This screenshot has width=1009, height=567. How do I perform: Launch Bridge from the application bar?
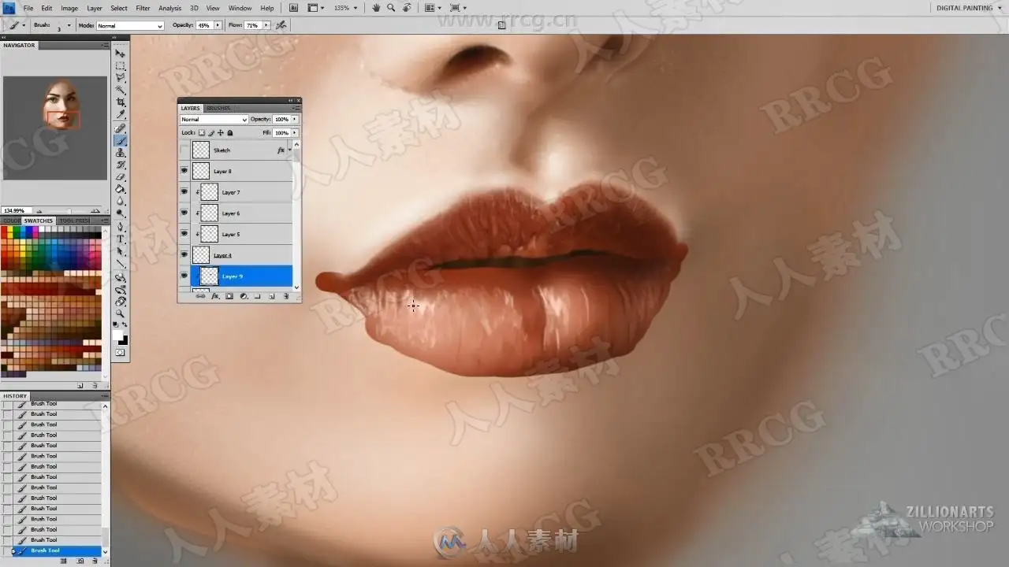pyautogui.click(x=293, y=8)
